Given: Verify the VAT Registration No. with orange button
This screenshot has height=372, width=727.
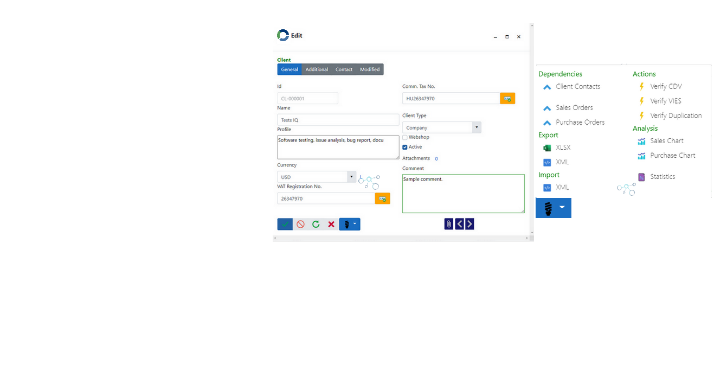Looking at the screenshot, I should [382, 198].
